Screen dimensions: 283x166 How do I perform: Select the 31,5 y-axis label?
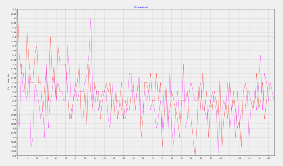click(x=14, y=64)
